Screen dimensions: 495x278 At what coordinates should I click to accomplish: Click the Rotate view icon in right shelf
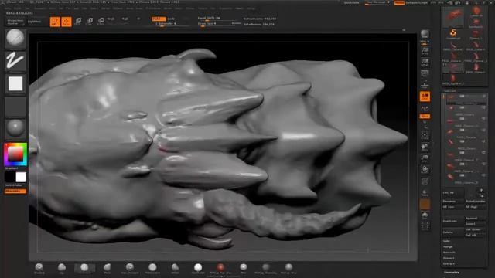pyautogui.click(x=425, y=170)
